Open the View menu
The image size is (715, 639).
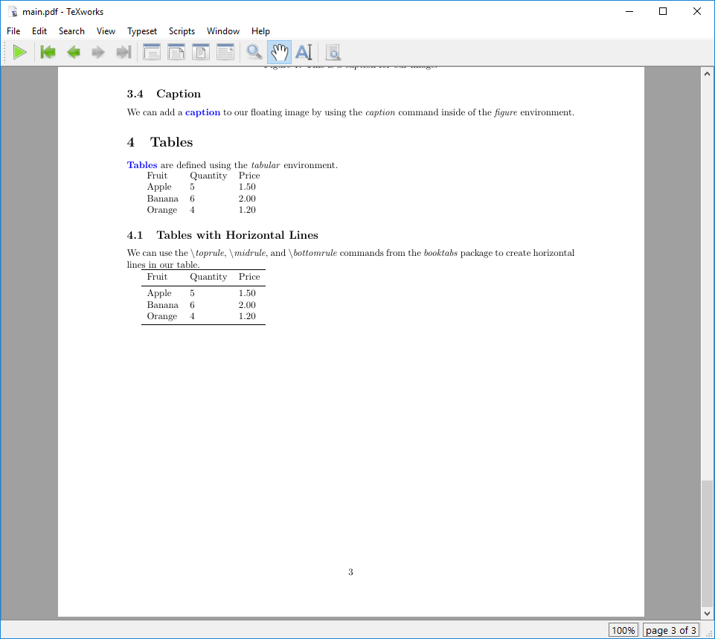click(106, 31)
